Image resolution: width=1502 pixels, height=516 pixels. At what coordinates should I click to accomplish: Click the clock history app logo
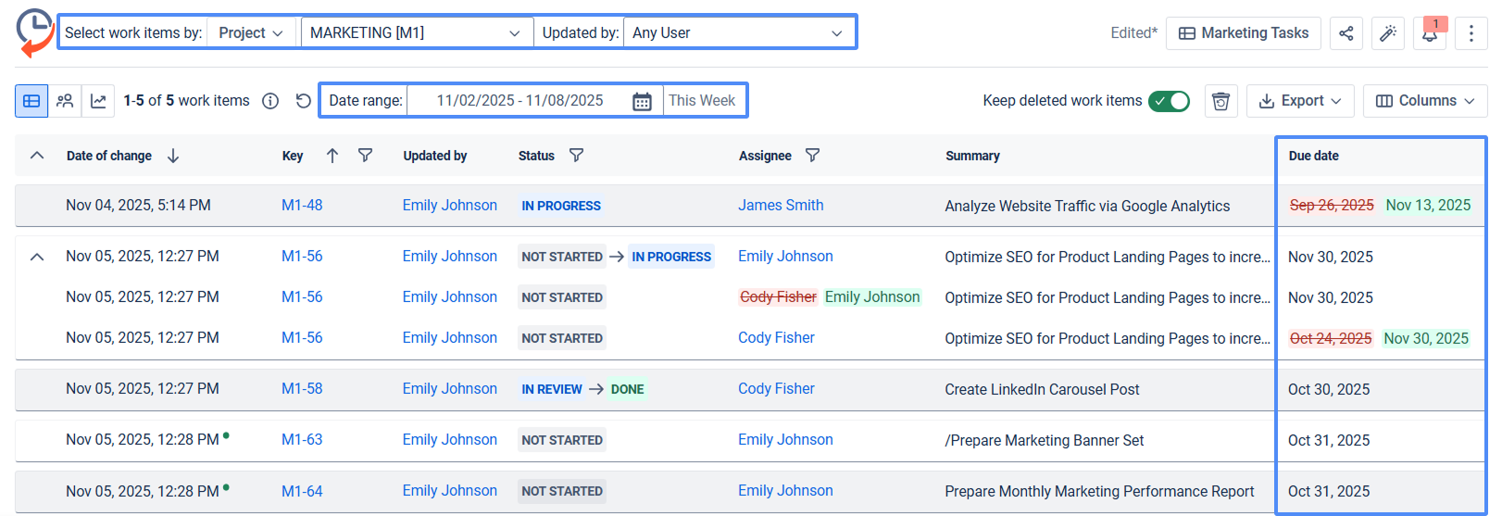pos(35,32)
